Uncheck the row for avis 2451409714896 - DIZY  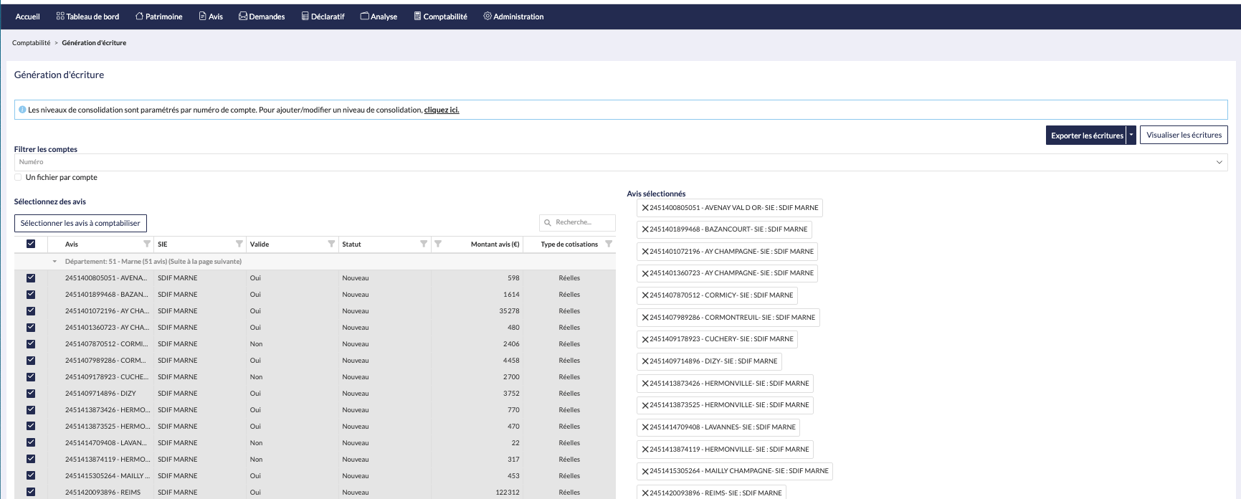tap(31, 394)
